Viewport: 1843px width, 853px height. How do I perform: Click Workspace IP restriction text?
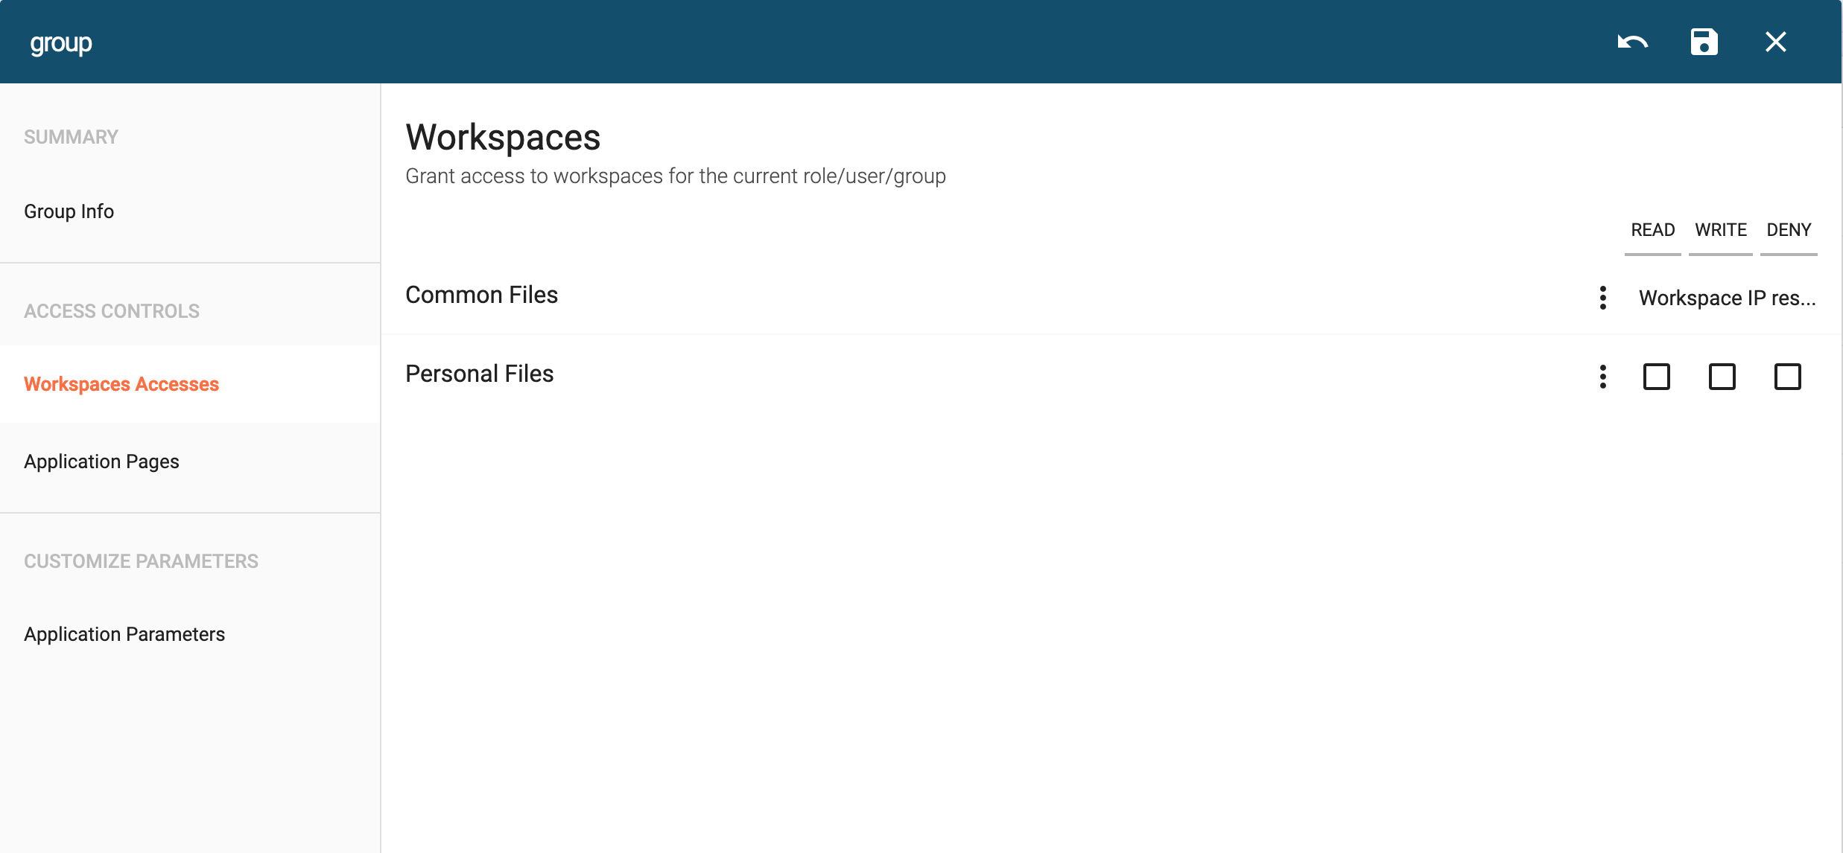tap(1727, 298)
